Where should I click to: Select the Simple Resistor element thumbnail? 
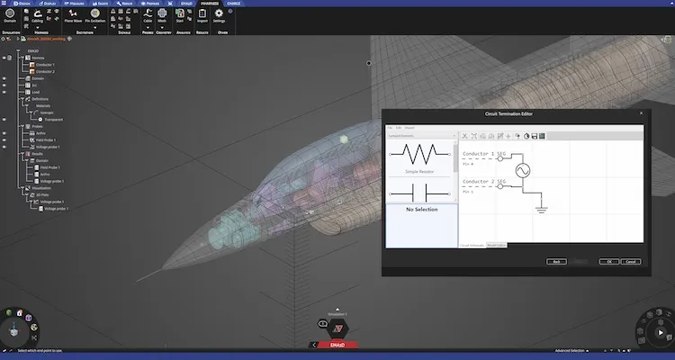pyautogui.click(x=419, y=158)
